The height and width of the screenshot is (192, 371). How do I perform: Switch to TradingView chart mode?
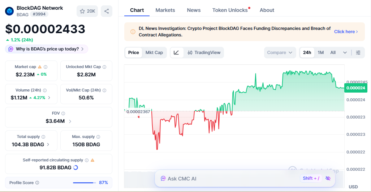tap(204, 53)
